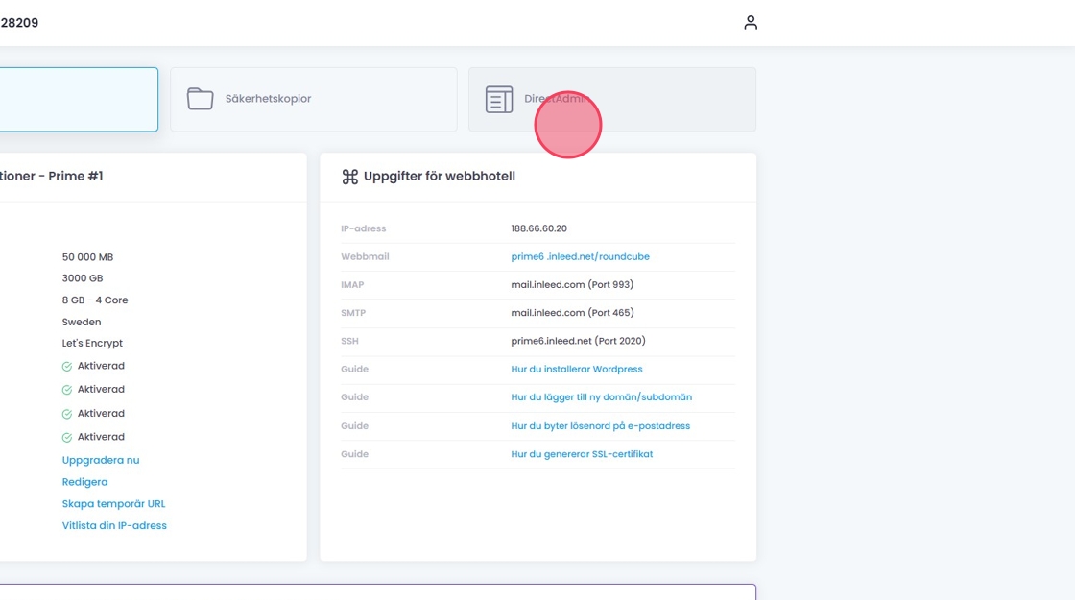Click Skapa temporär URL link
The height and width of the screenshot is (600, 1075).
[113, 504]
